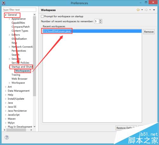Maximize the Preferences window
The image size is (159, 145).
(x=146, y=2)
